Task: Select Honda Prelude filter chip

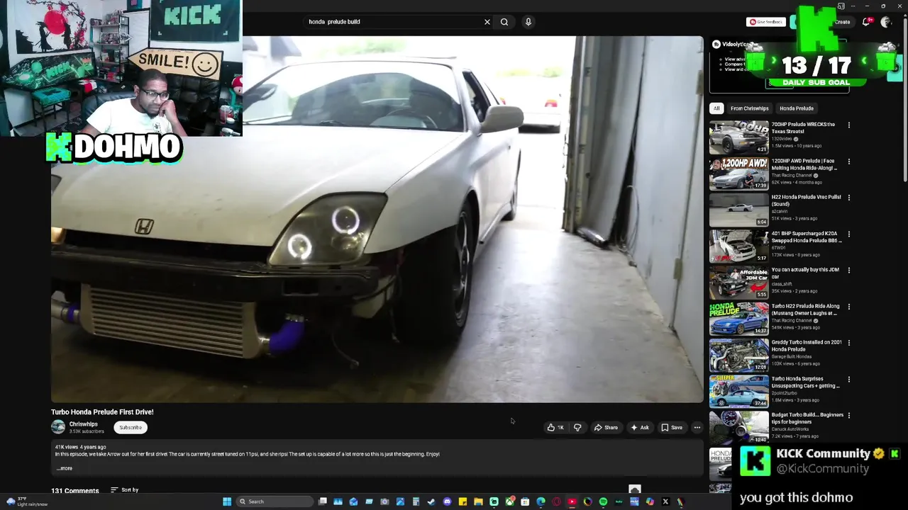Action: 797,108
